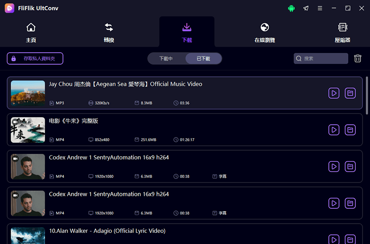The width and height of the screenshot is (370, 244).
Task: Play the Alan Walker Adagio video
Action: click(x=333, y=239)
